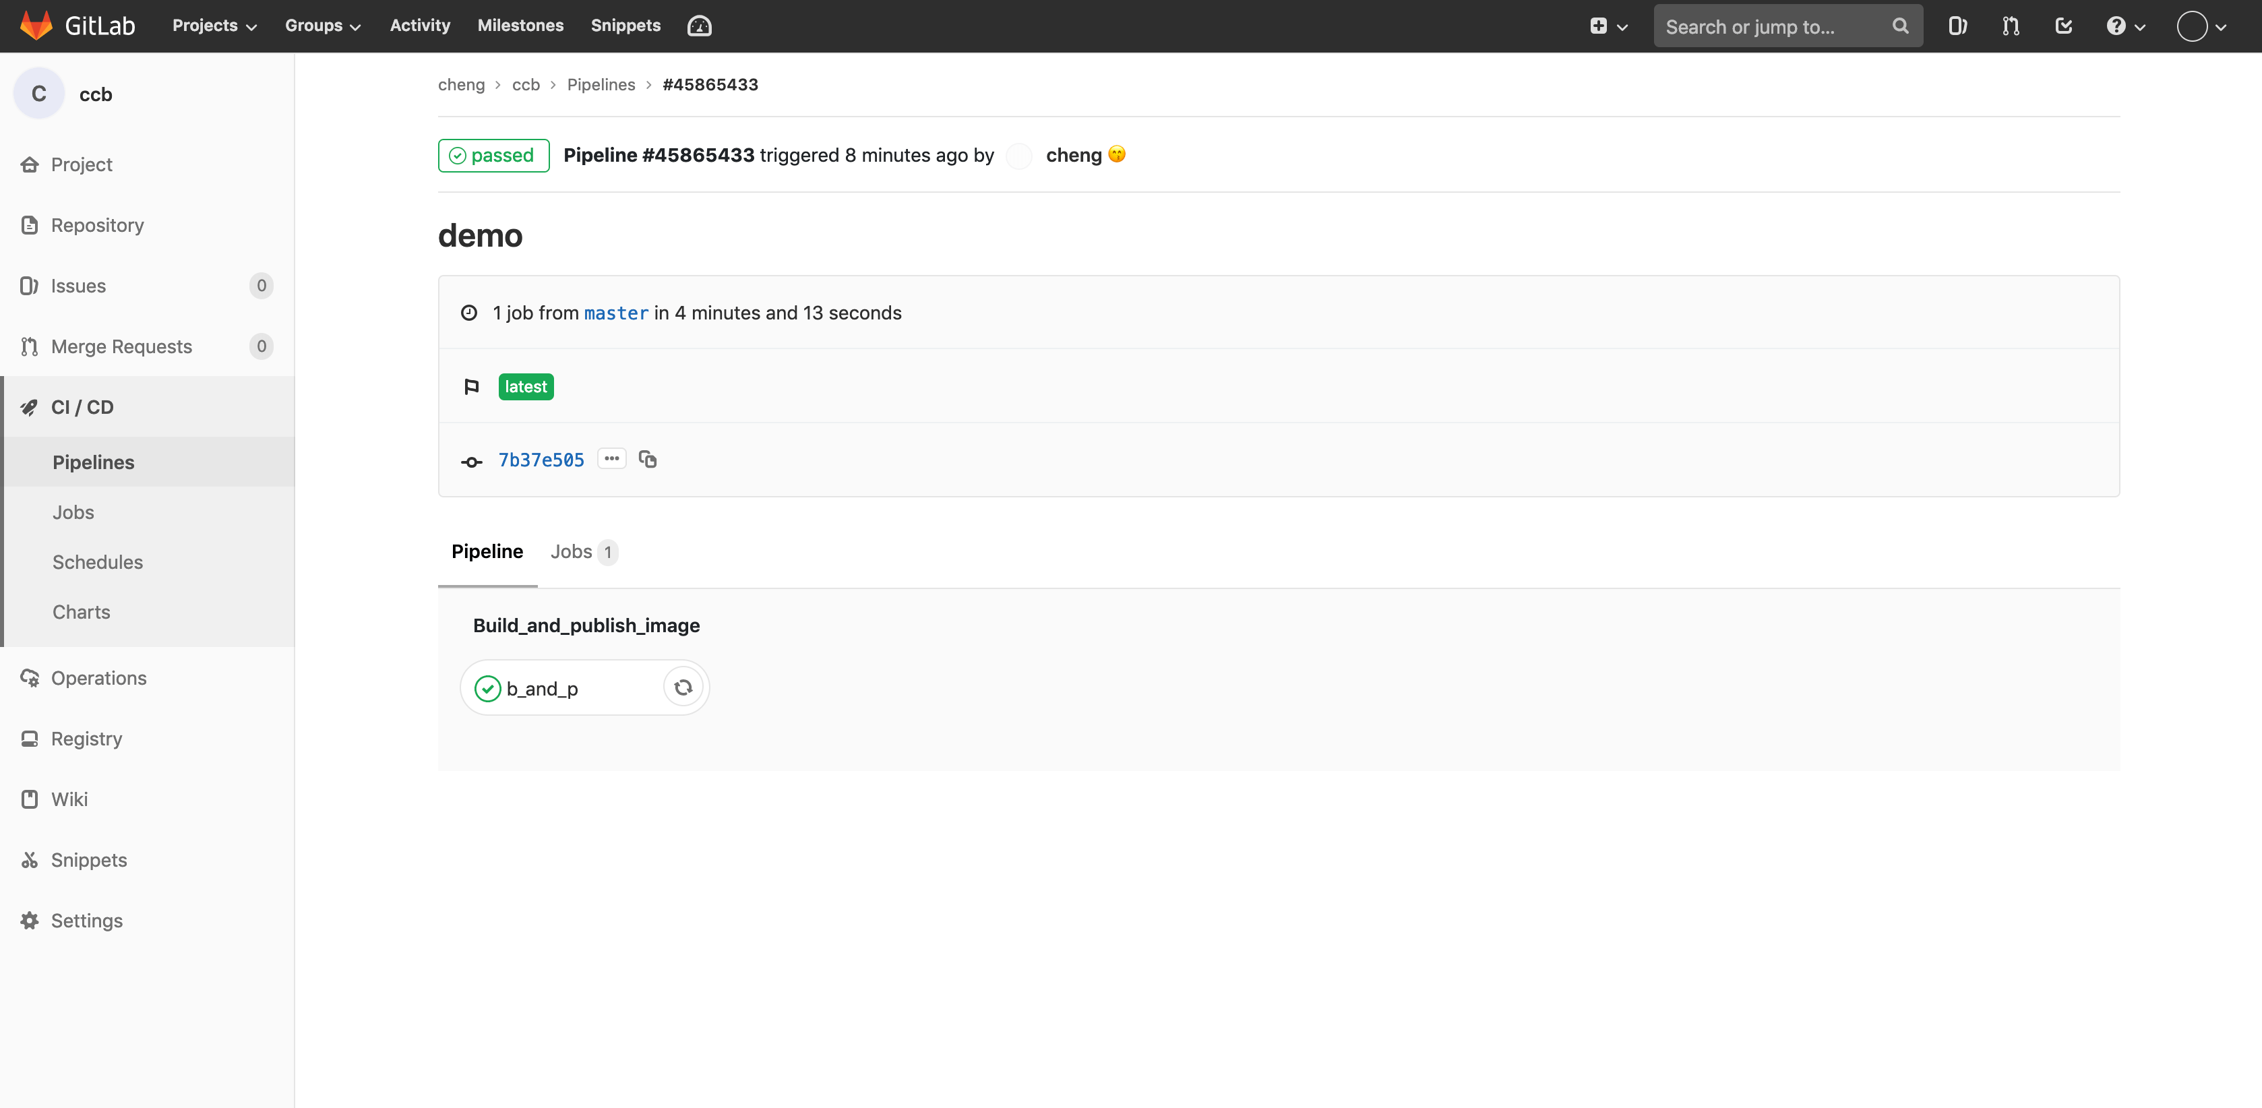The width and height of the screenshot is (2262, 1108).
Task: Open the Help dropdown in the header
Action: click(2123, 26)
